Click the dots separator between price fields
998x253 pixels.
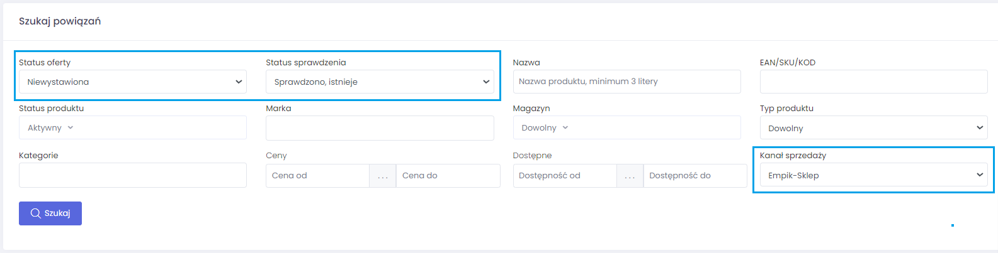click(x=383, y=176)
